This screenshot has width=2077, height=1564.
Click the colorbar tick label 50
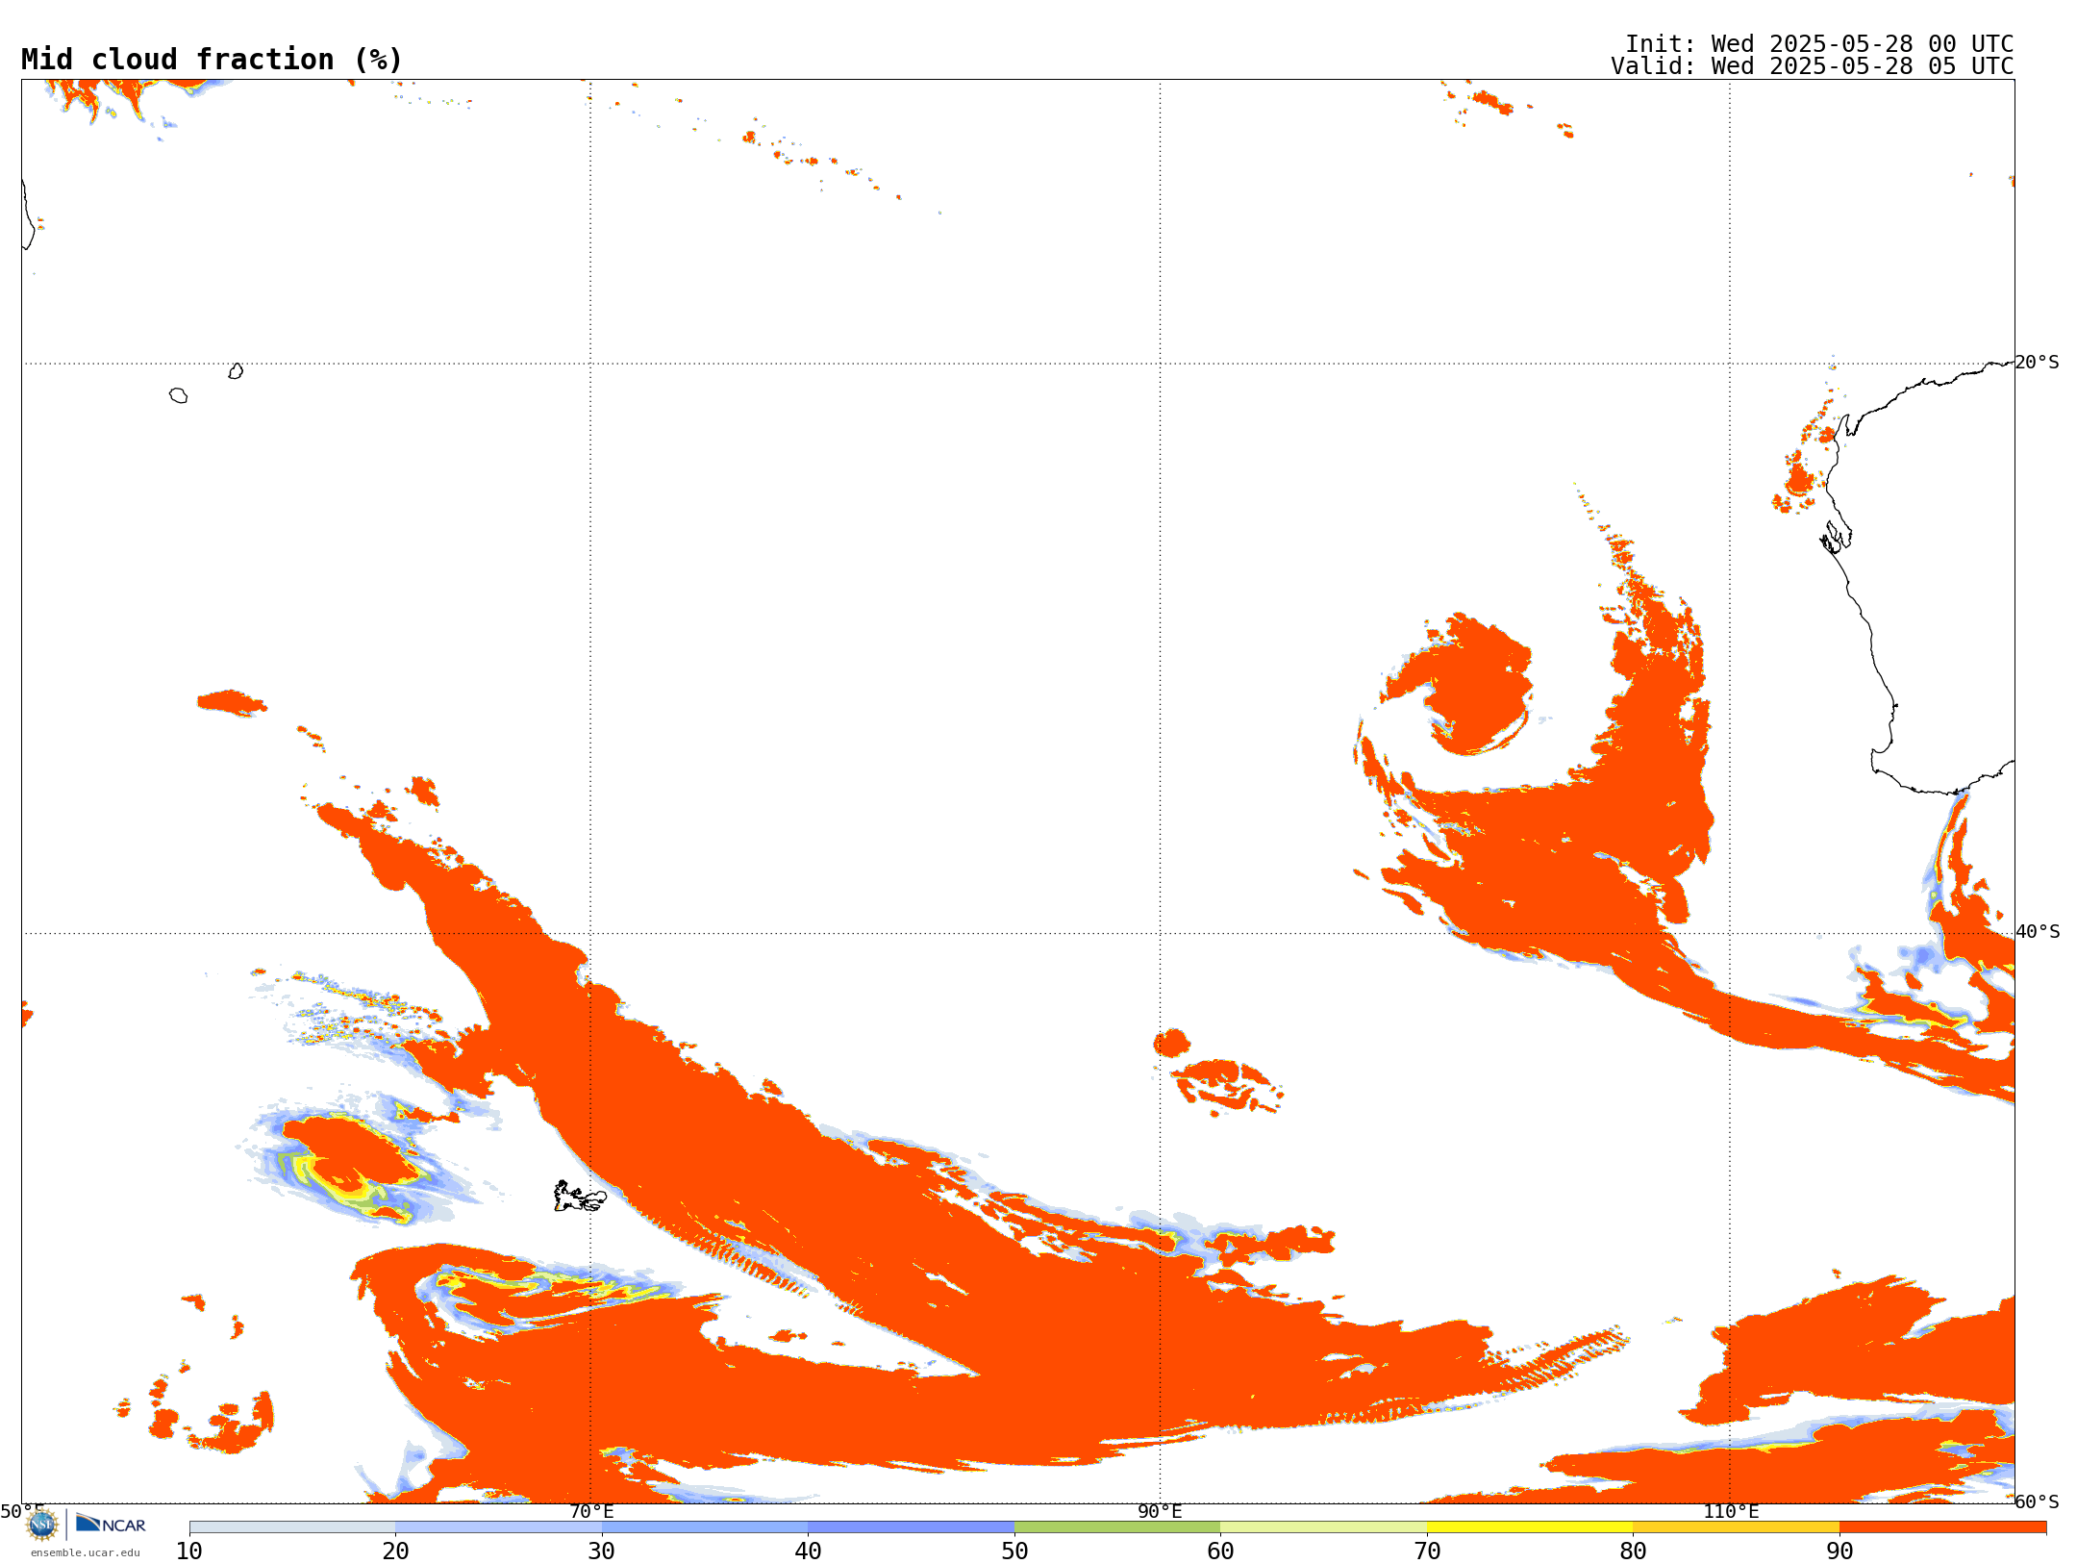coord(1014,1551)
